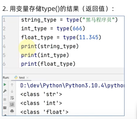137x119 pixels.
Task: Click line number 4 in the gutter
Action: click(4, 46)
